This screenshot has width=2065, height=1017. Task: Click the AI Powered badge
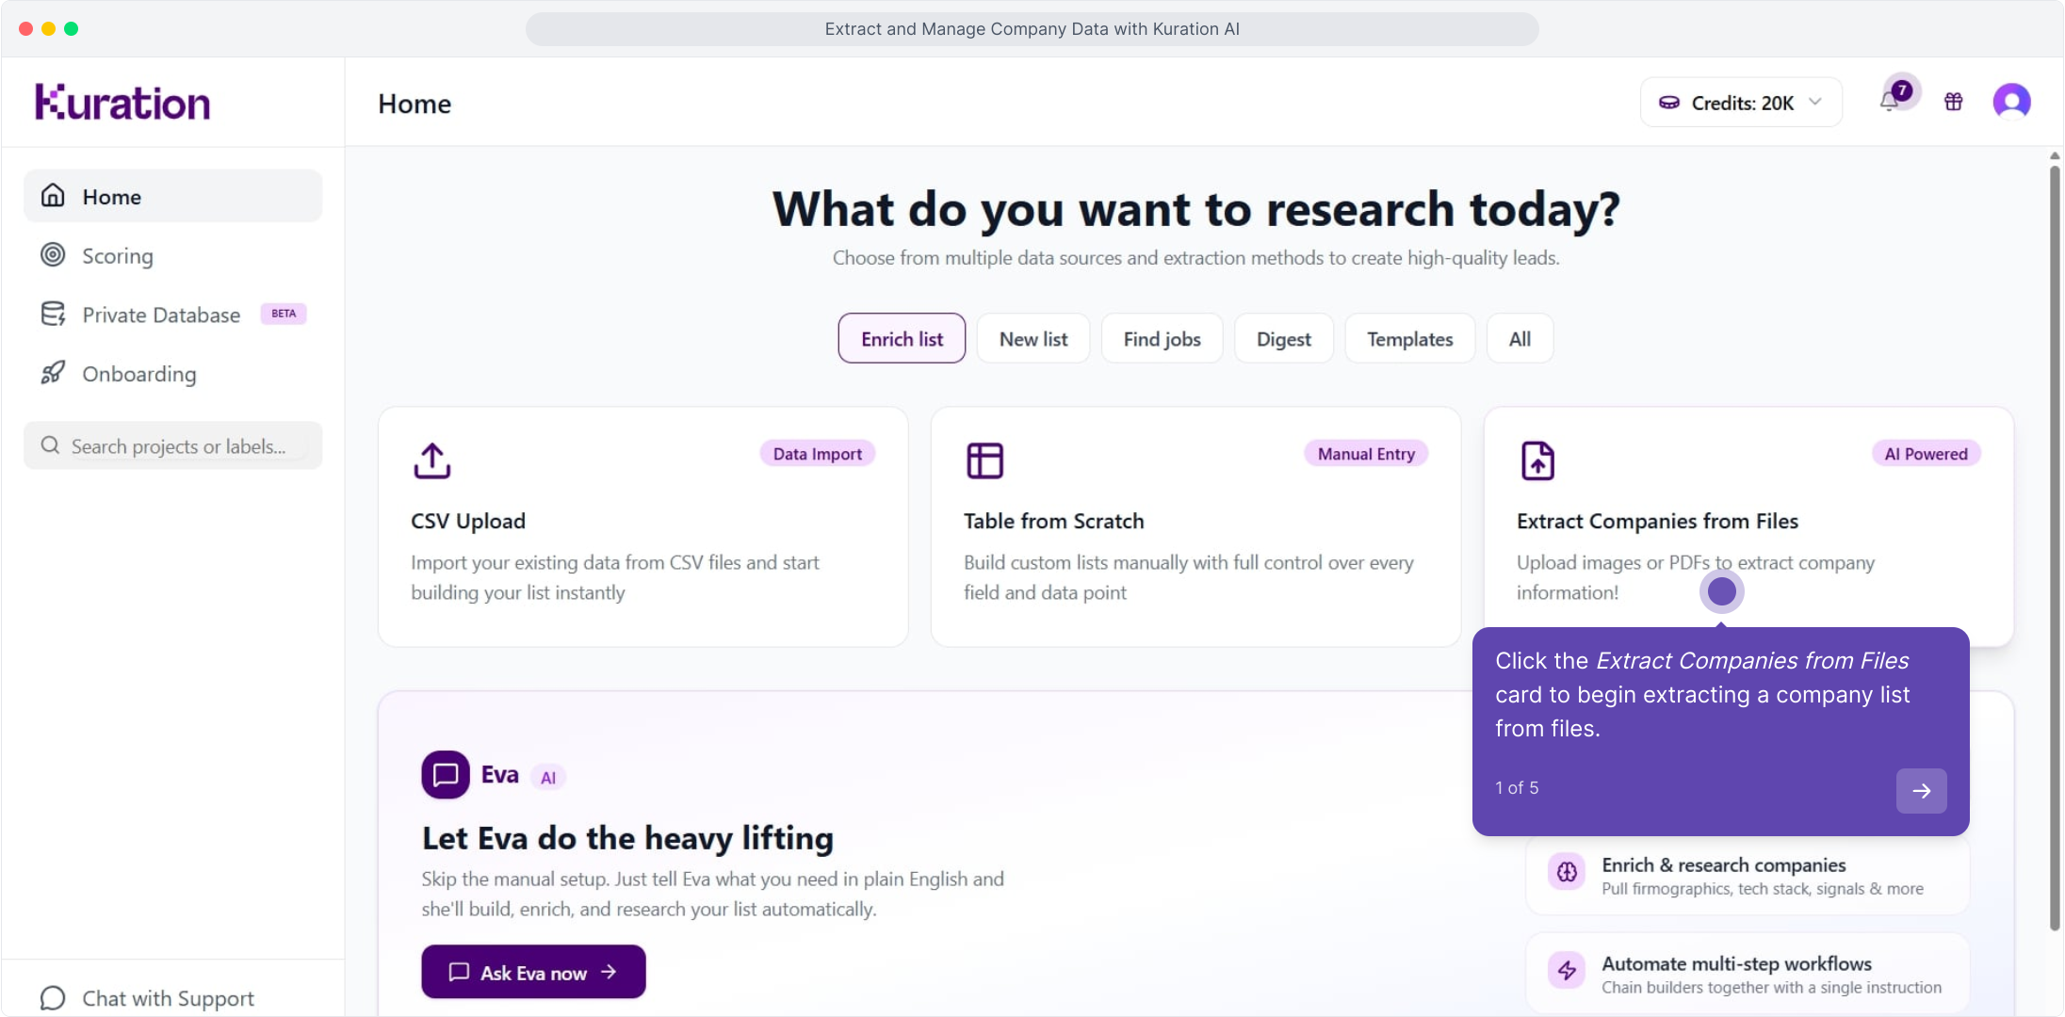click(x=1926, y=453)
